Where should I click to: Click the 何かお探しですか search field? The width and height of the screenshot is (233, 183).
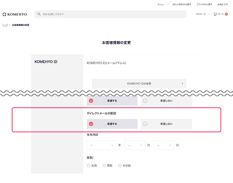(112, 14)
